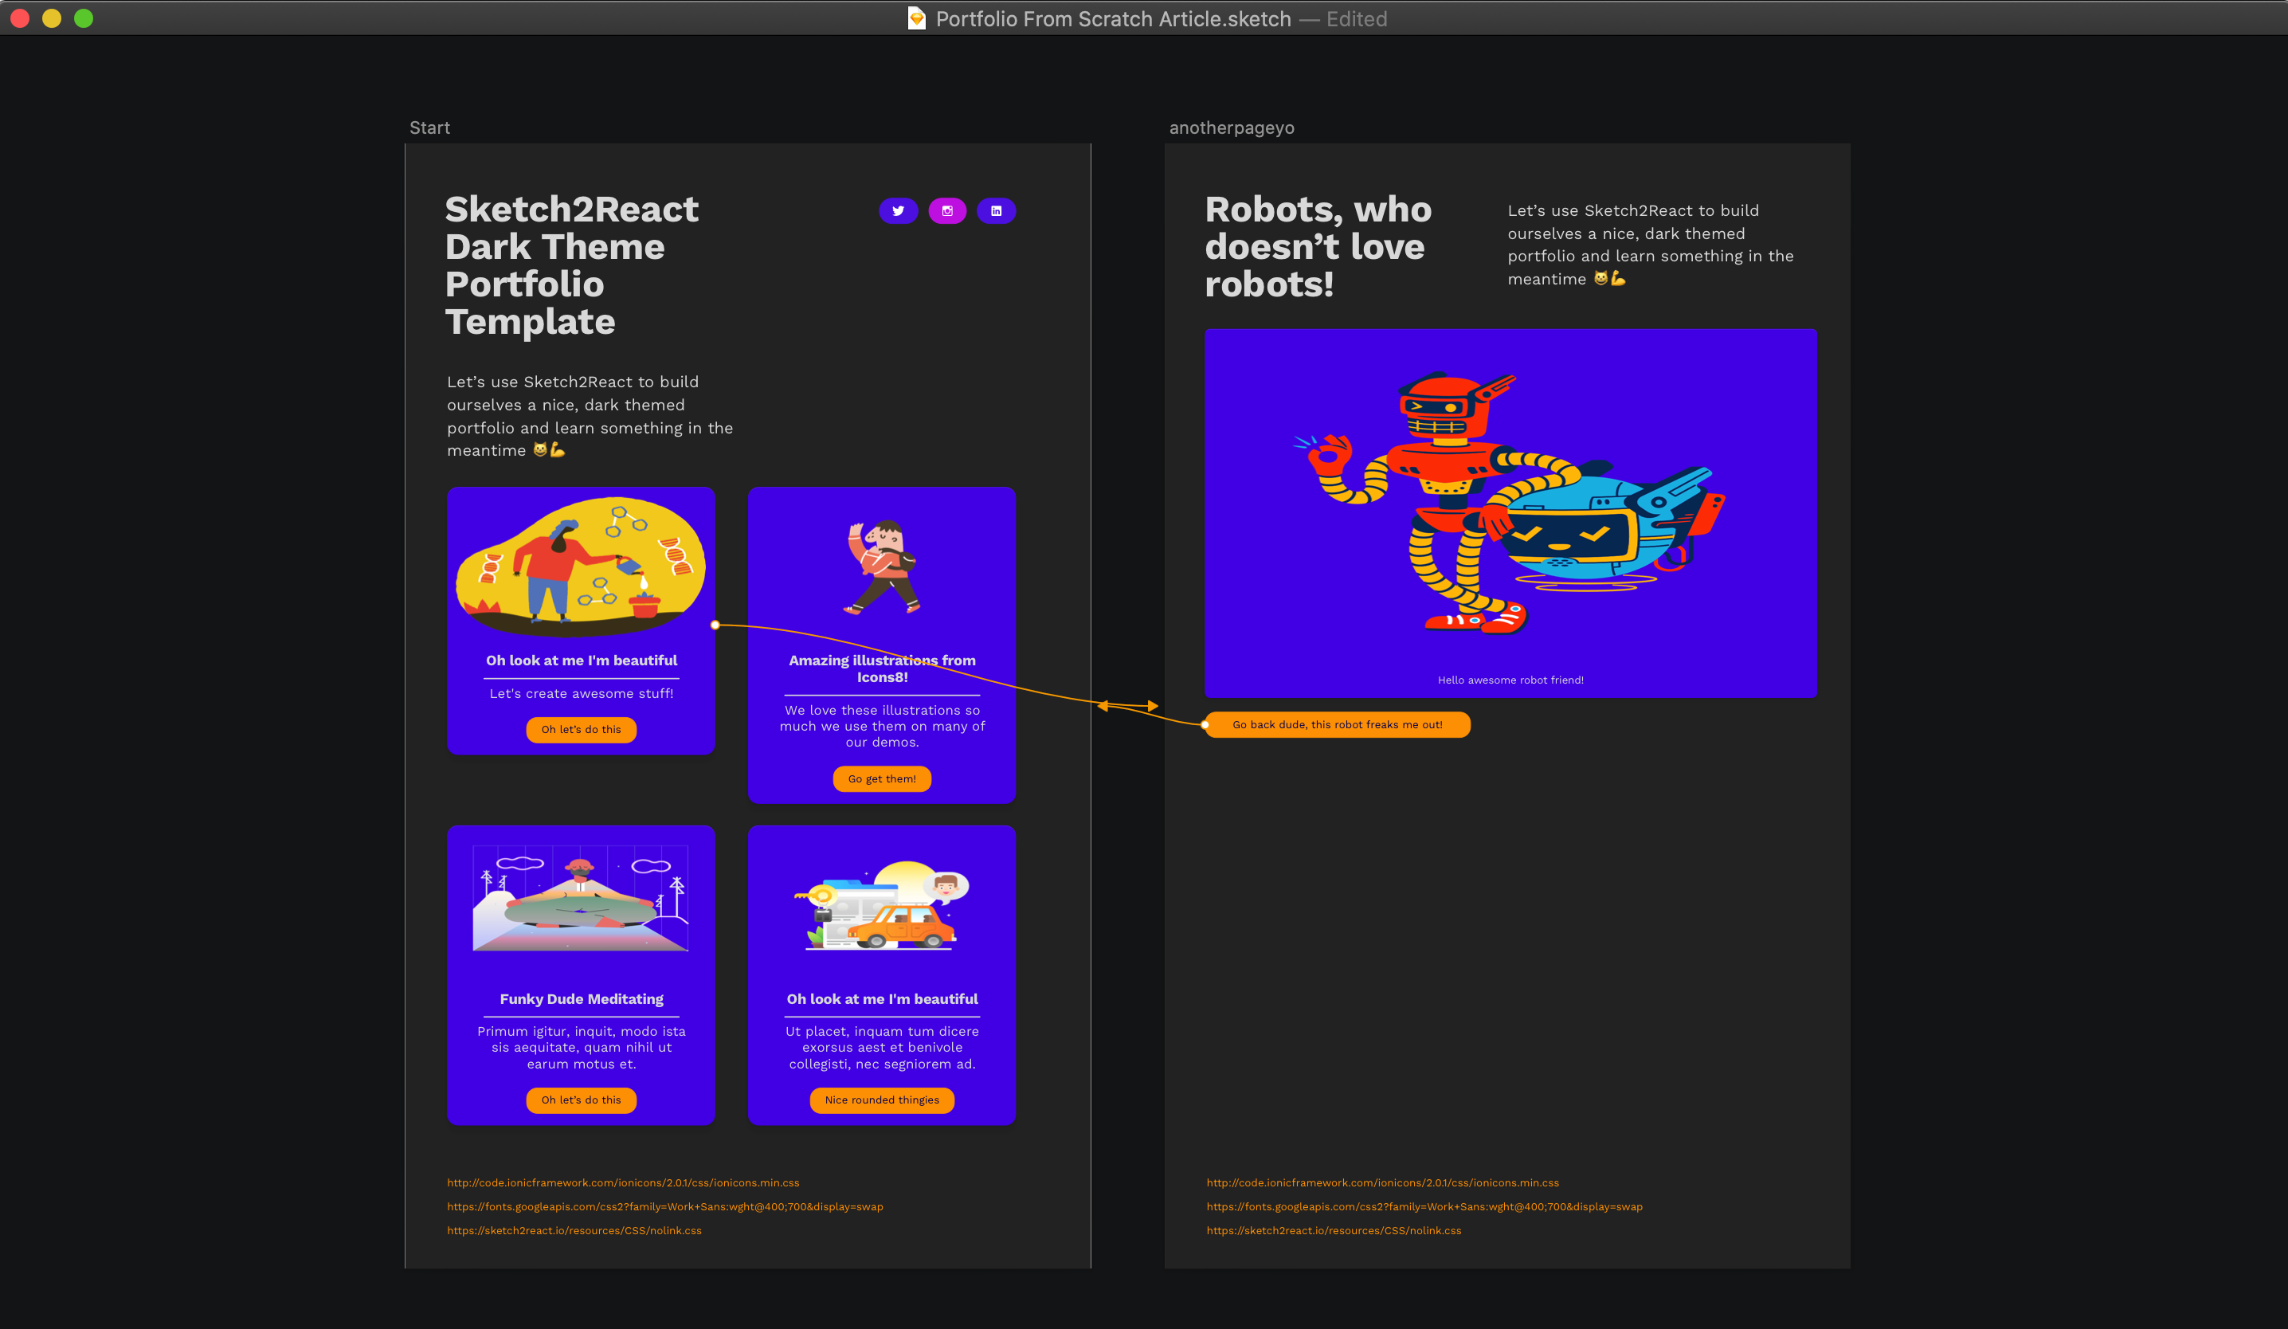
Task: Select the robot illustration image
Action: tap(1510, 504)
